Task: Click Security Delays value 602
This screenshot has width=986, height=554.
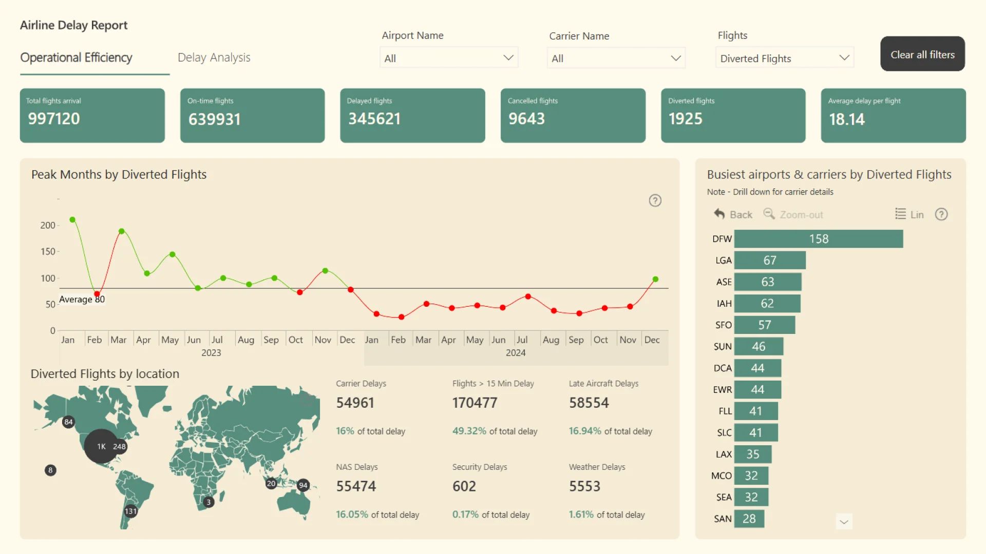Action: tap(464, 486)
